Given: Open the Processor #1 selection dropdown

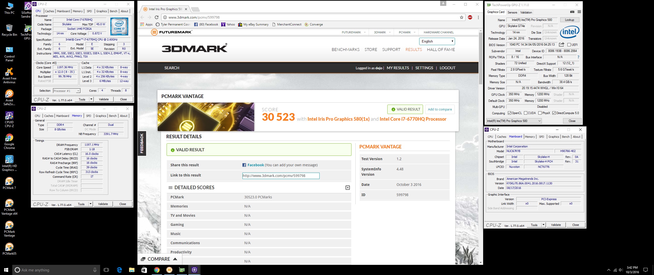Looking at the screenshot, I should pos(66,91).
